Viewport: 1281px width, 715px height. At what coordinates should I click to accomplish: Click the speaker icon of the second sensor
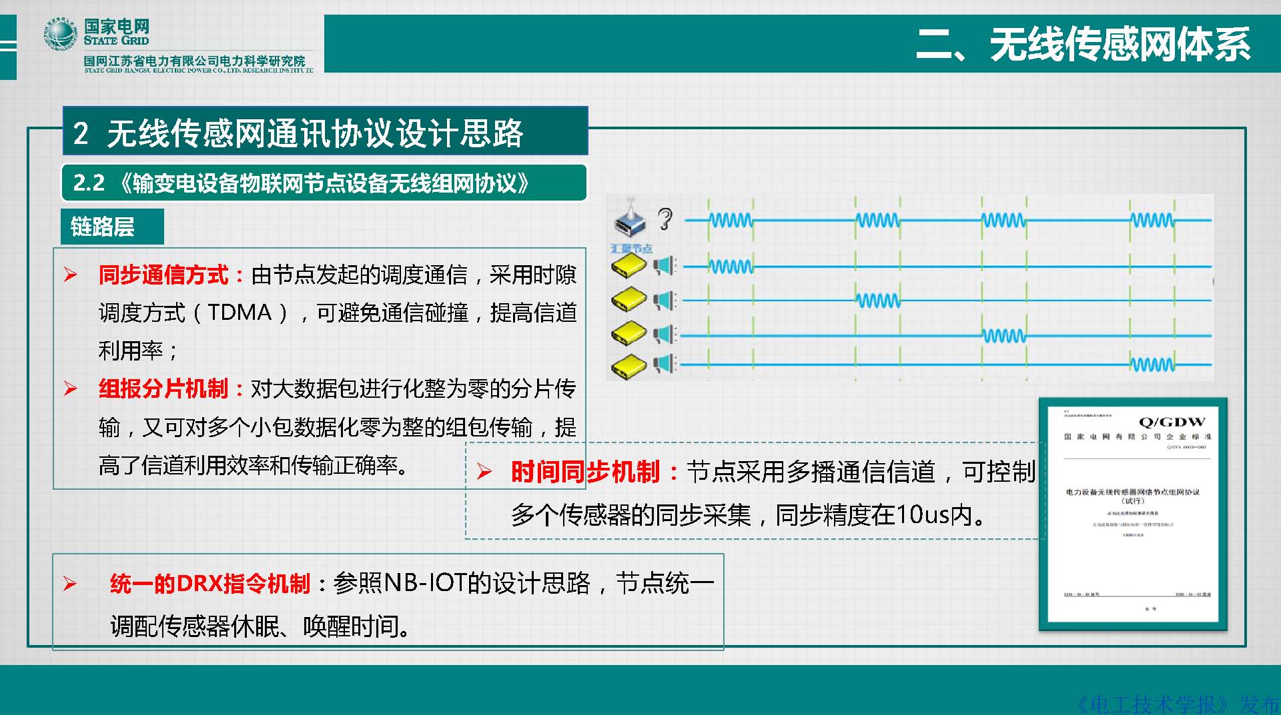pyautogui.click(x=664, y=300)
